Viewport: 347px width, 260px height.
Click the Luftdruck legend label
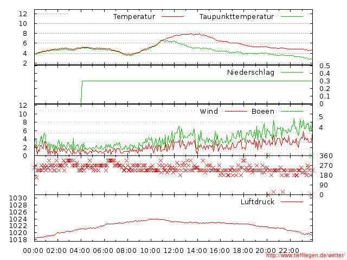[x=258, y=201]
